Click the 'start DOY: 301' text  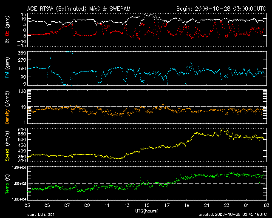pos(41,215)
